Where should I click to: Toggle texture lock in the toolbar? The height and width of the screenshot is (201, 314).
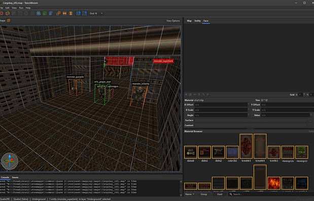(x=78, y=13)
